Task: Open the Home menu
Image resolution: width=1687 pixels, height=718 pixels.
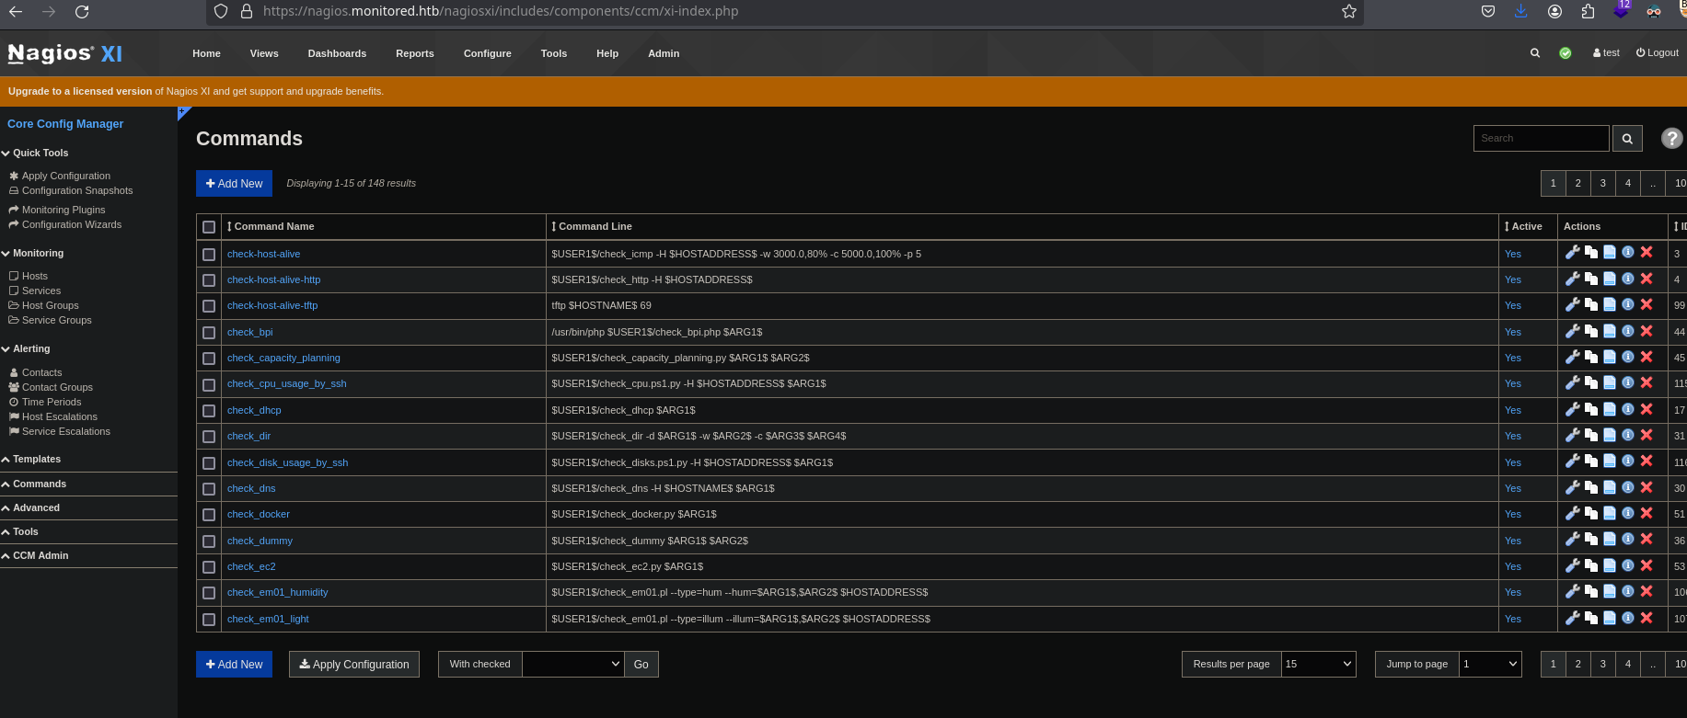Action: pos(206,53)
